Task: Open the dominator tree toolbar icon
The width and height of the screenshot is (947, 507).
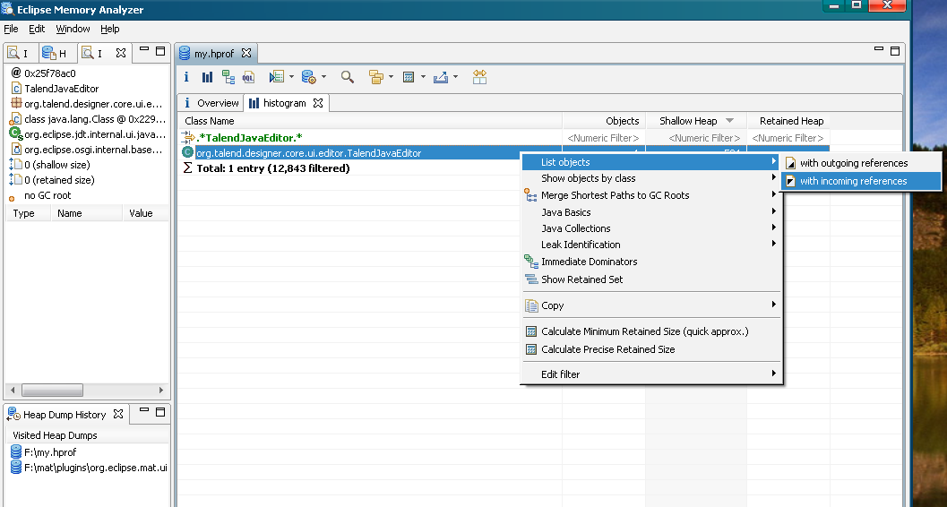Action: click(228, 77)
